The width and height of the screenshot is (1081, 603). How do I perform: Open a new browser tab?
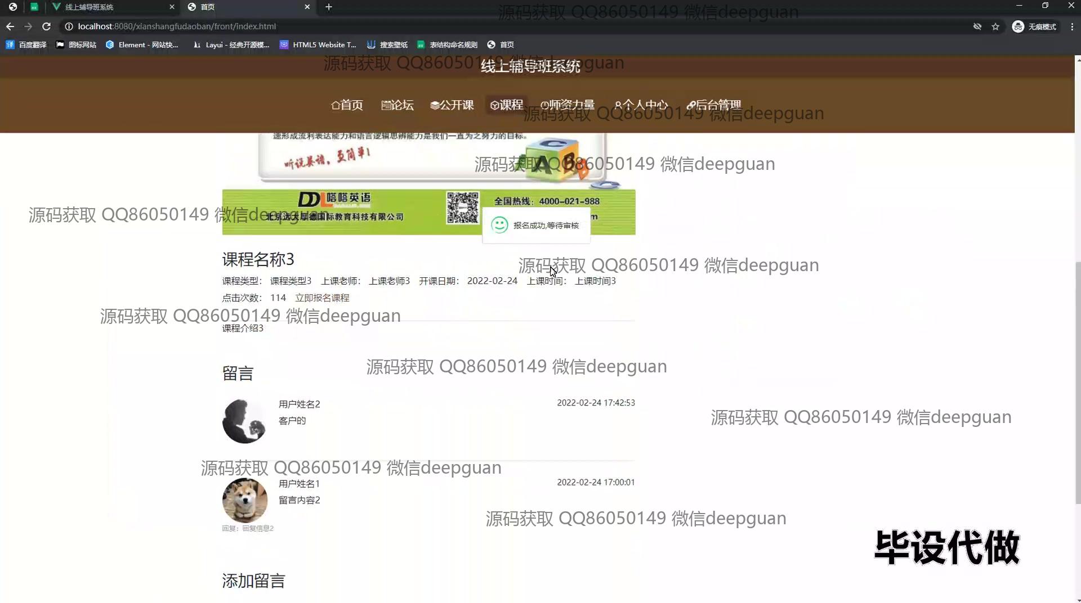click(x=329, y=7)
